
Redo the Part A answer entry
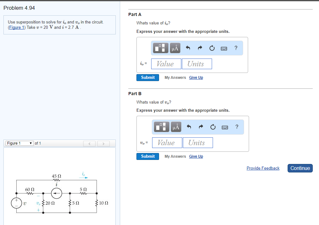click(x=199, y=48)
